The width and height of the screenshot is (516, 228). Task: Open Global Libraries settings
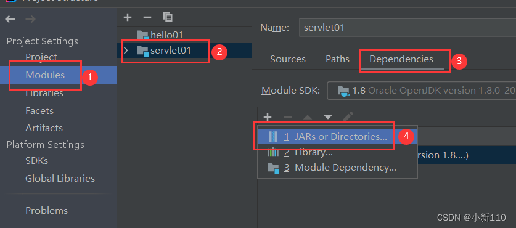[60, 178]
